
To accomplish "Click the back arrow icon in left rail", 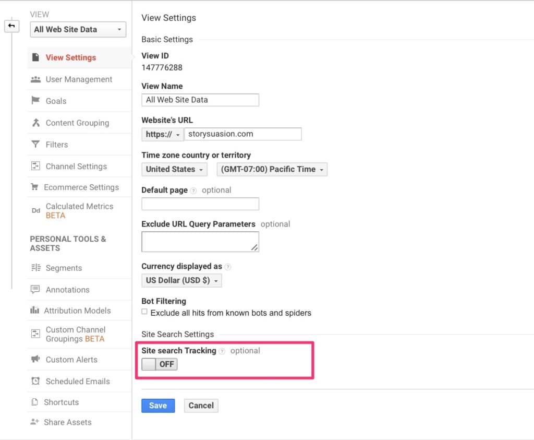I will (11, 26).
